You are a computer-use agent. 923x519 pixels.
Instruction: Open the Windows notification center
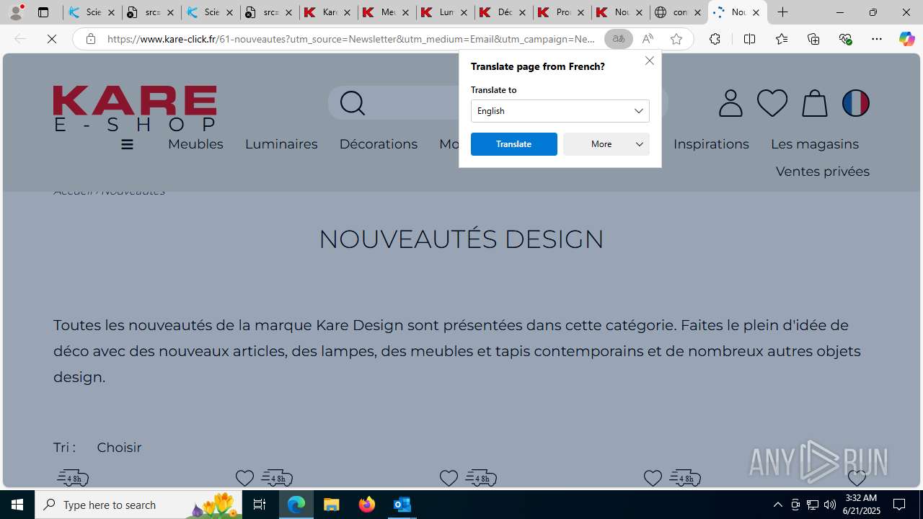click(x=900, y=505)
